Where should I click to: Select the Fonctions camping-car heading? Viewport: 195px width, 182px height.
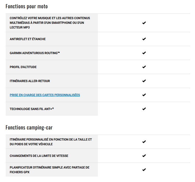click(x=29, y=128)
